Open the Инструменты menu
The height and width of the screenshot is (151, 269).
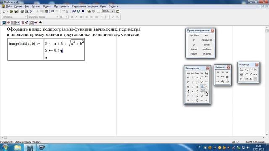[x=62, y=6]
